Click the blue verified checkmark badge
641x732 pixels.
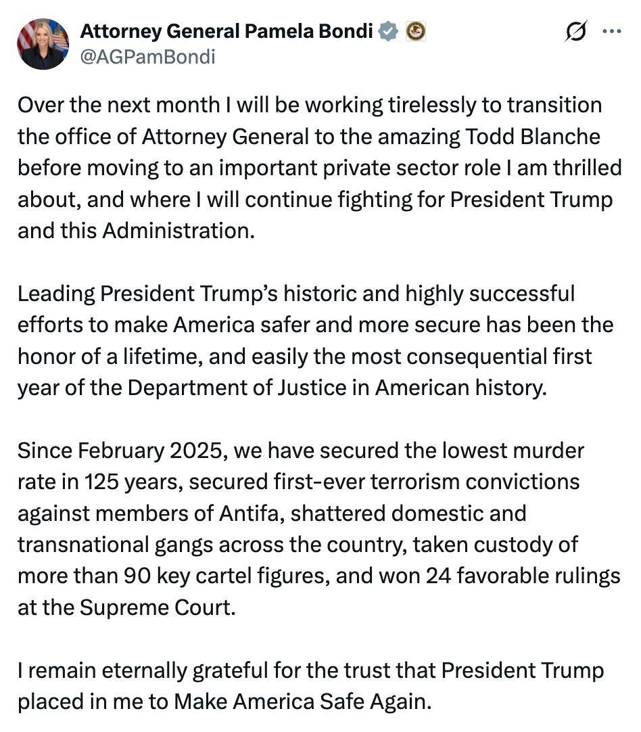pyautogui.click(x=387, y=31)
